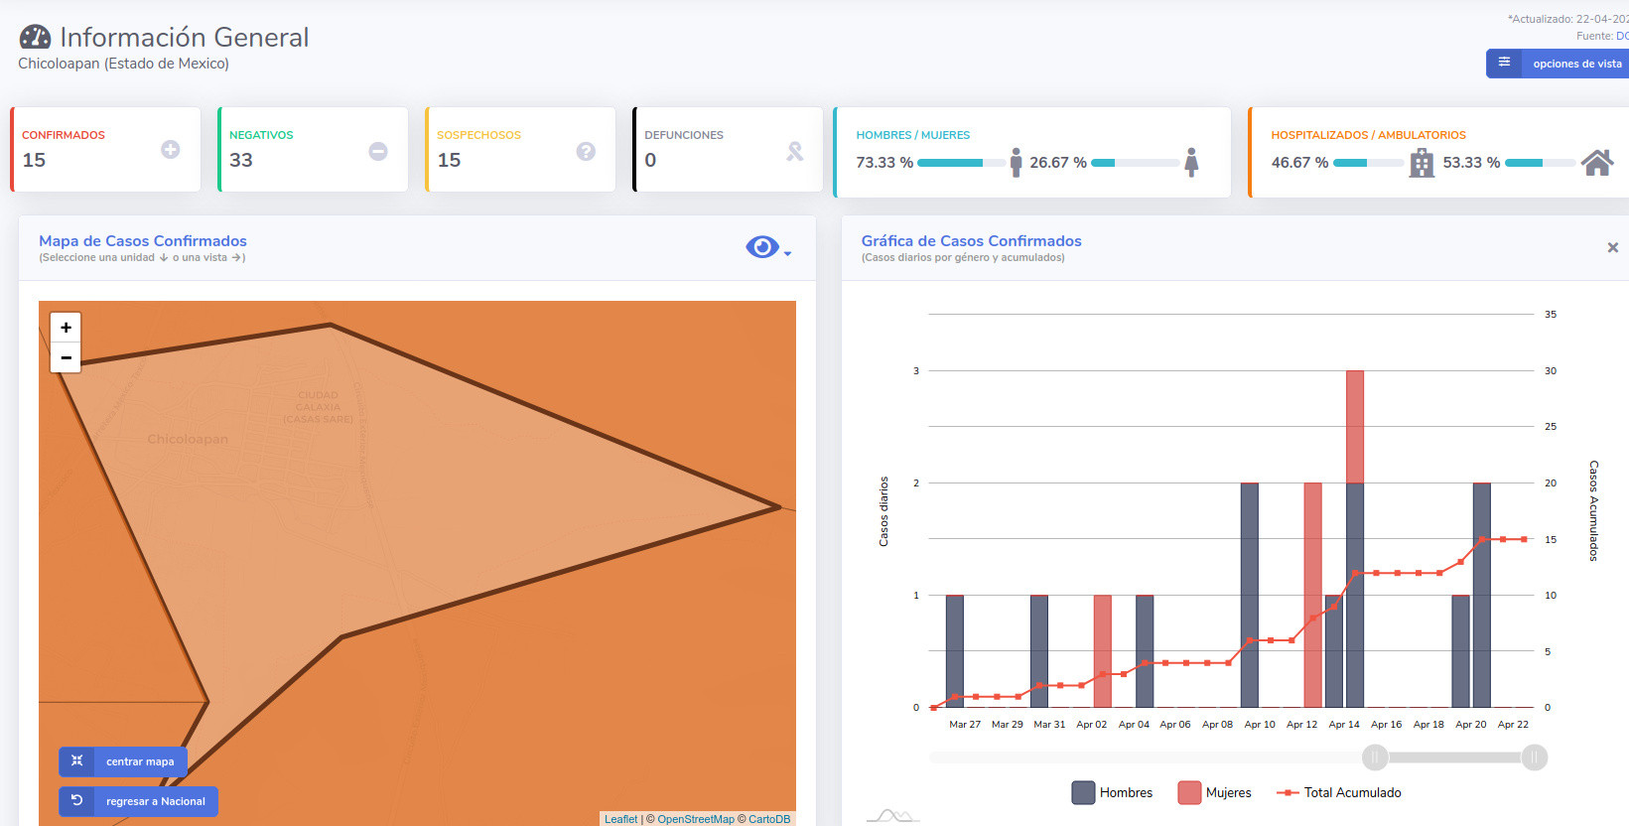Click the right handle of the chart range slider

(1534, 757)
